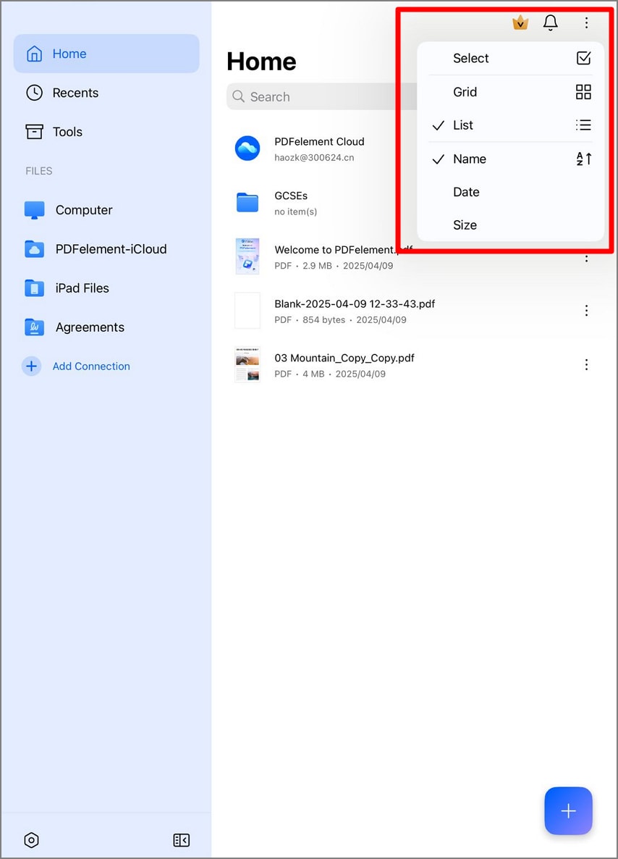This screenshot has width=618, height=859.
Task: Go to Home in sidebar
Action: [x=106, y=54]
